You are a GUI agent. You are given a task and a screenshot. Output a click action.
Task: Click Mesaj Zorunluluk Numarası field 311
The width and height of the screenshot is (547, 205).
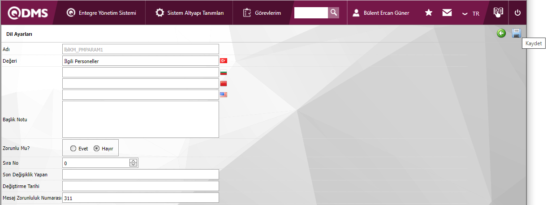[x=140, y=198]
